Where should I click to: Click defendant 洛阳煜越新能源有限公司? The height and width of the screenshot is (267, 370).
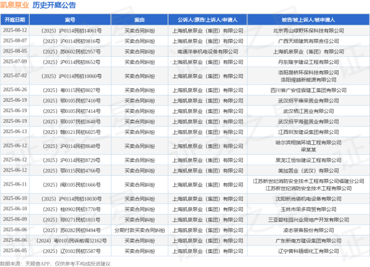(308, 80)
